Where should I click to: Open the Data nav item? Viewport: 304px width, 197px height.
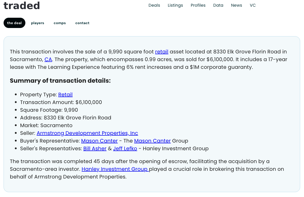pyautogui.click(x=218, y=5)
